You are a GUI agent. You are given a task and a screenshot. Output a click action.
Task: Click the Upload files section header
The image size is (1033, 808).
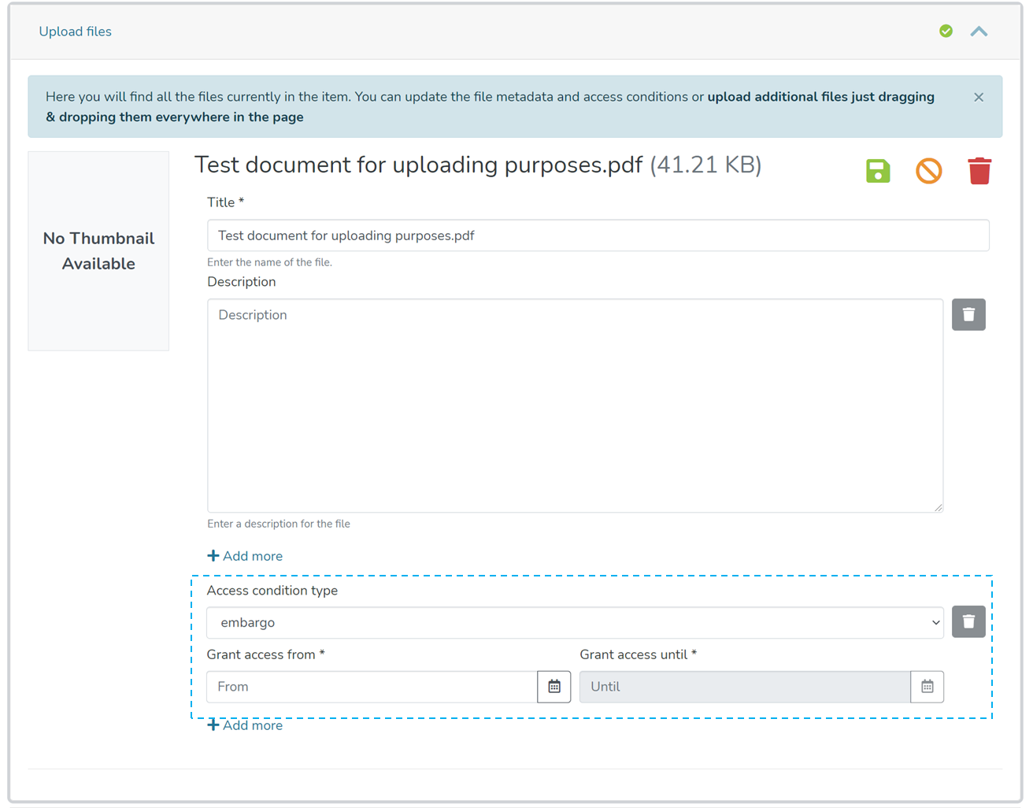(76, 32)
